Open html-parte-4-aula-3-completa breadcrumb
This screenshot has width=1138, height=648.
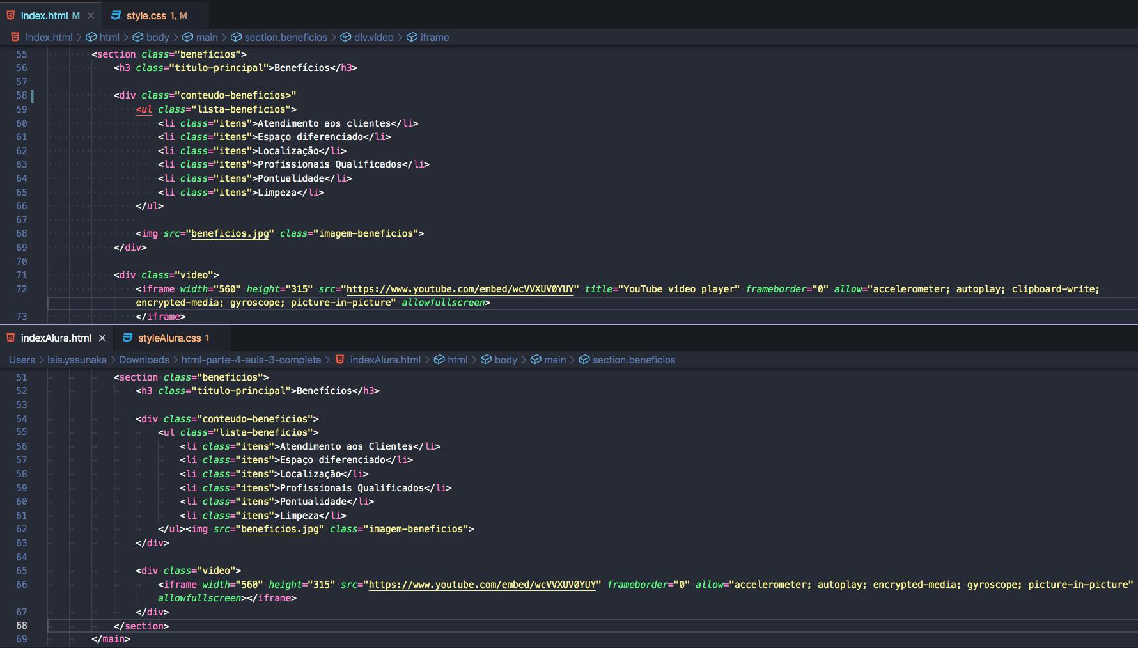click(251, 360)
